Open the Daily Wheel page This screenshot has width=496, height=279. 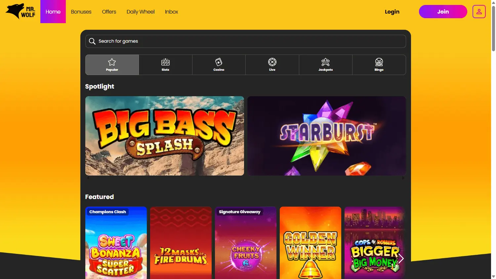(x=141, y=12)
